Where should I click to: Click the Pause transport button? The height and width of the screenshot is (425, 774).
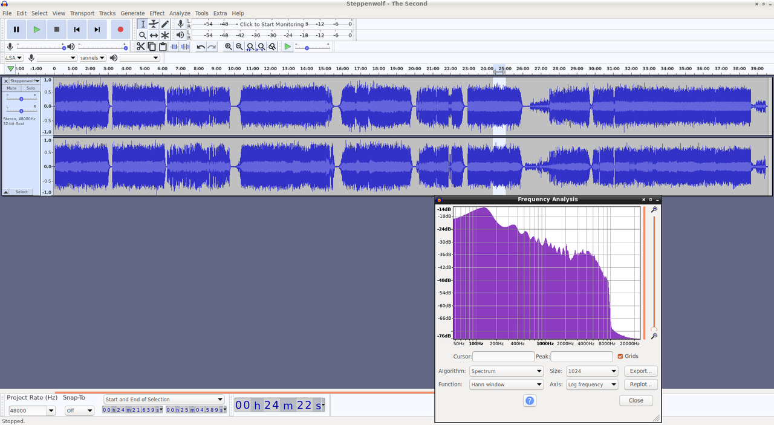(x=16, y=29)
